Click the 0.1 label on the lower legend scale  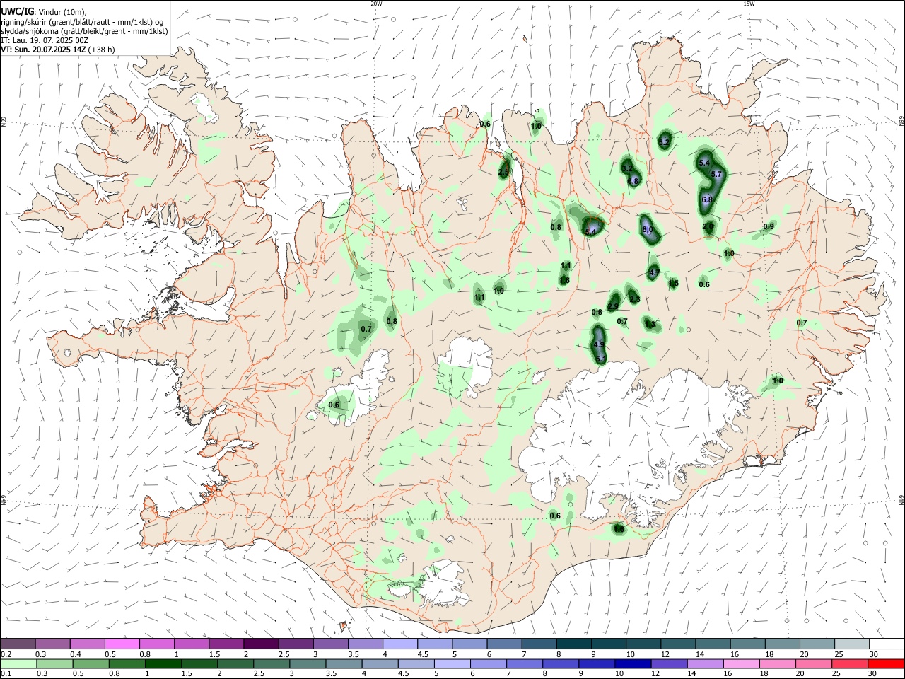point(6,674)
